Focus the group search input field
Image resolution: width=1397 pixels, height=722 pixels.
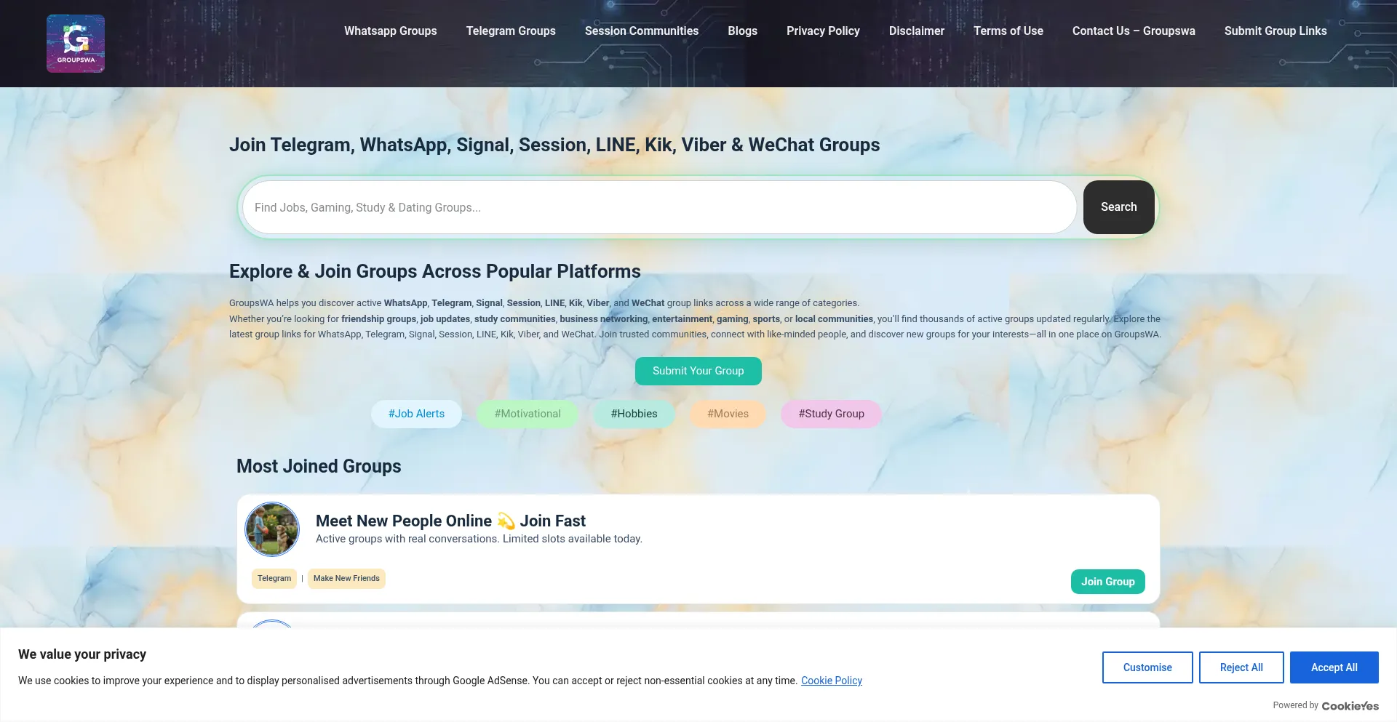(660, 207)
